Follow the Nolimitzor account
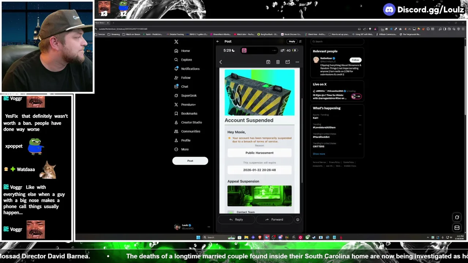Viewport: 468px width, 263px height. point(355,60)
